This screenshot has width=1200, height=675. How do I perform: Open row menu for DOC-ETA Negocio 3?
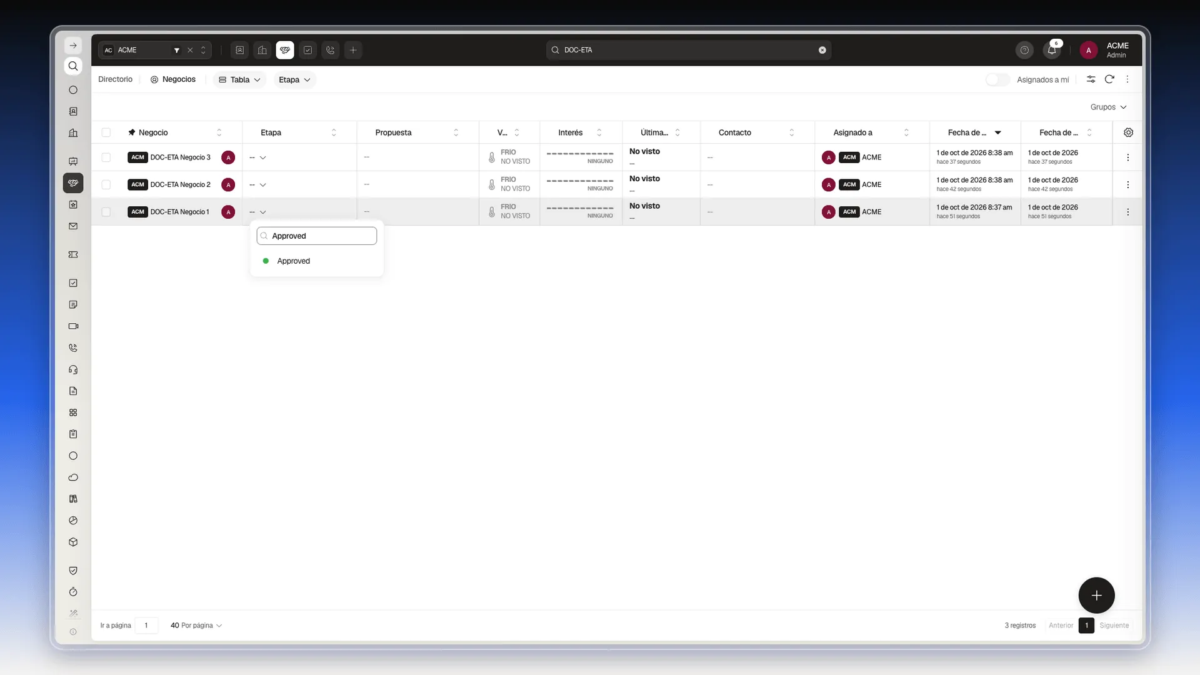point(1127,157)
